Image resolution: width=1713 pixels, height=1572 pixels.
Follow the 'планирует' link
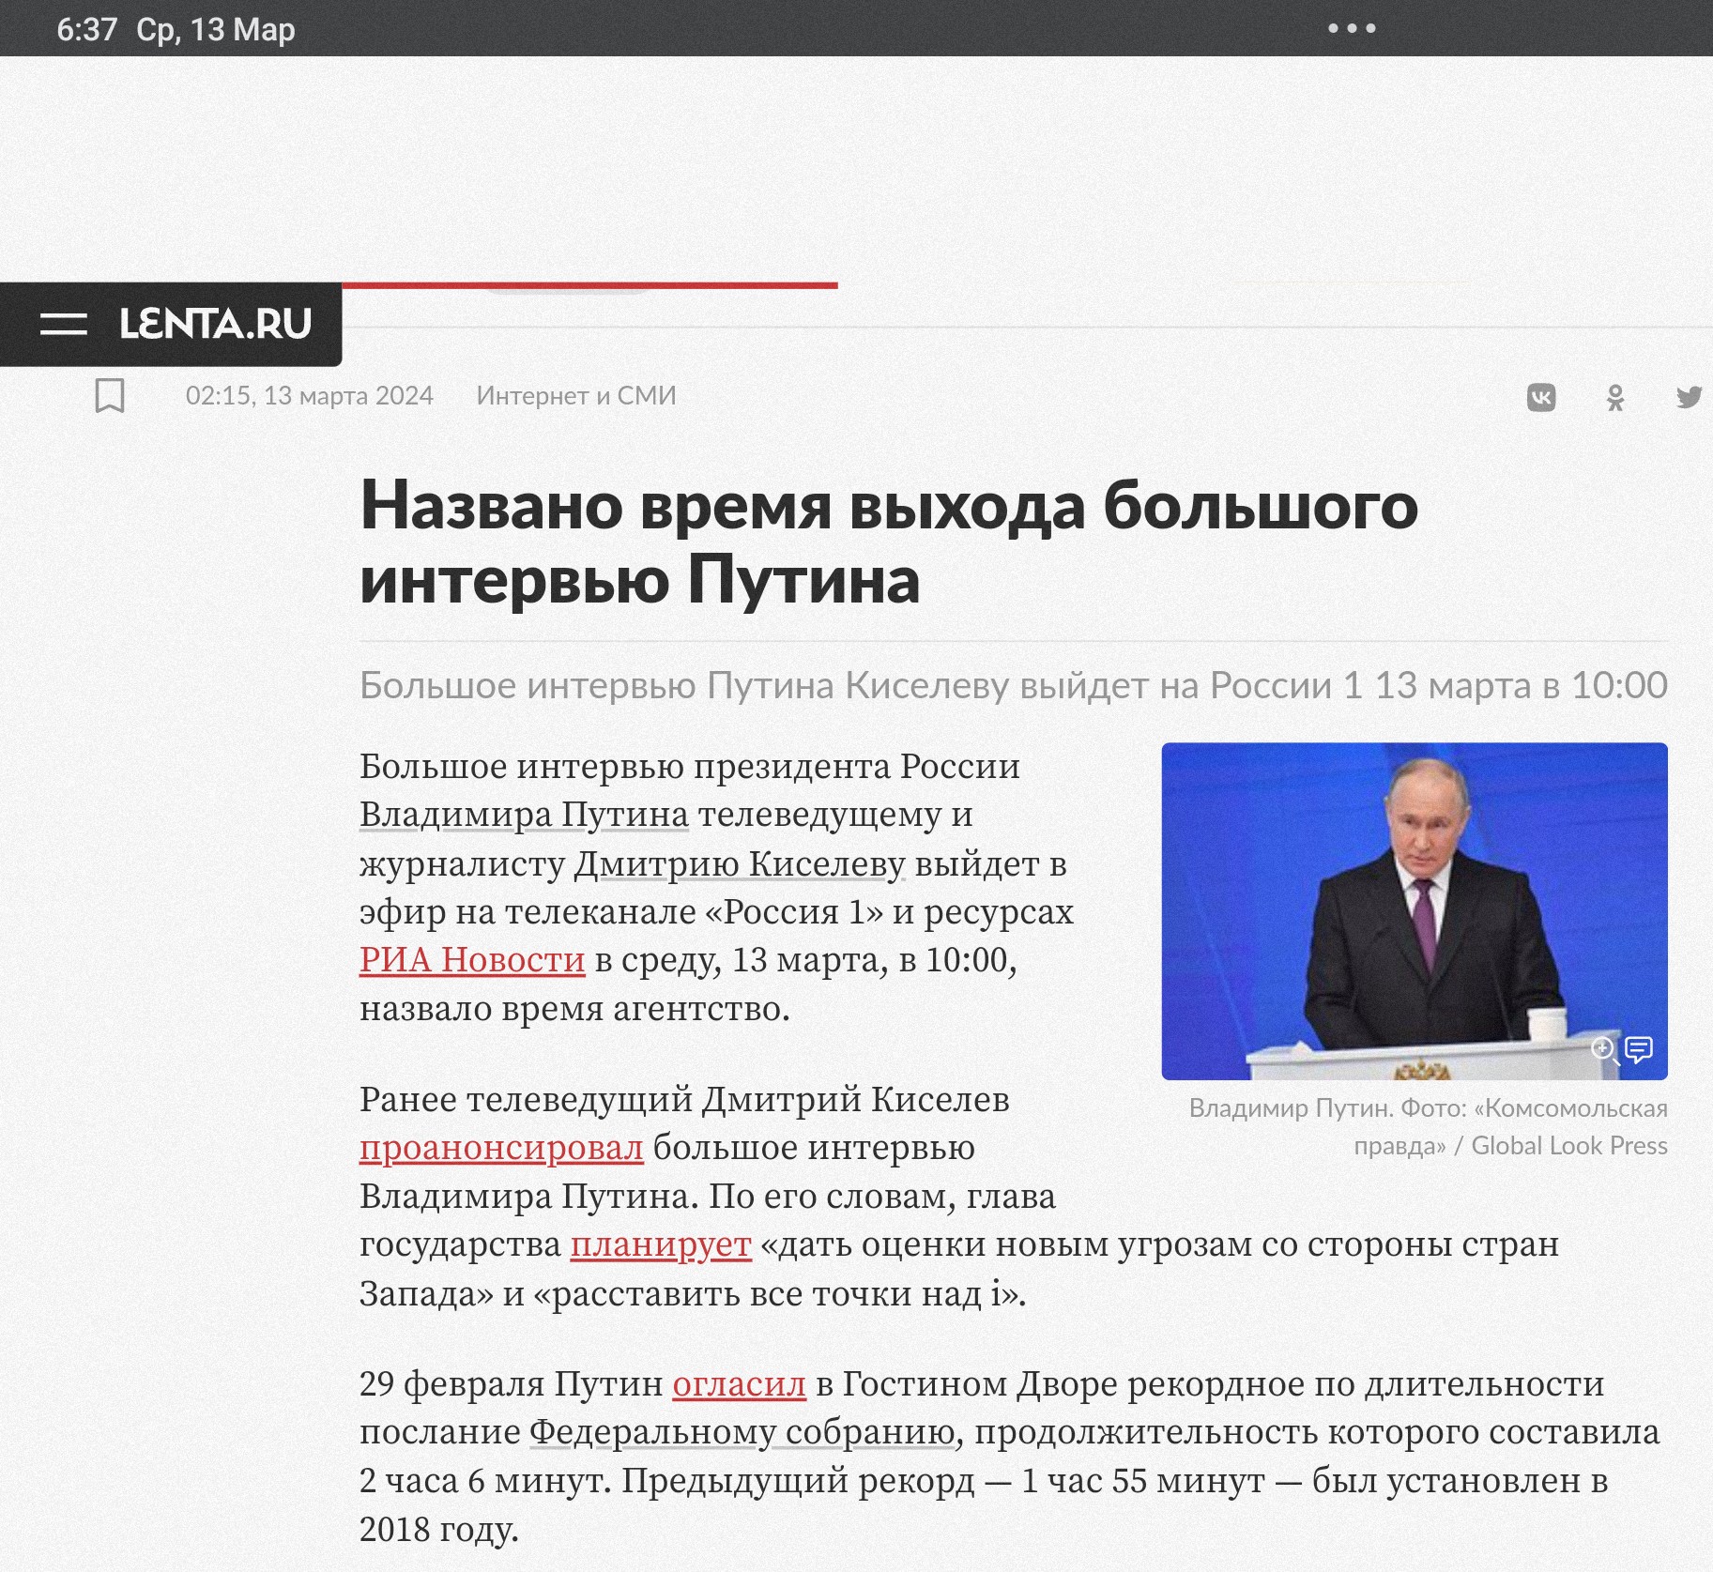click(x=661, y=1244)
